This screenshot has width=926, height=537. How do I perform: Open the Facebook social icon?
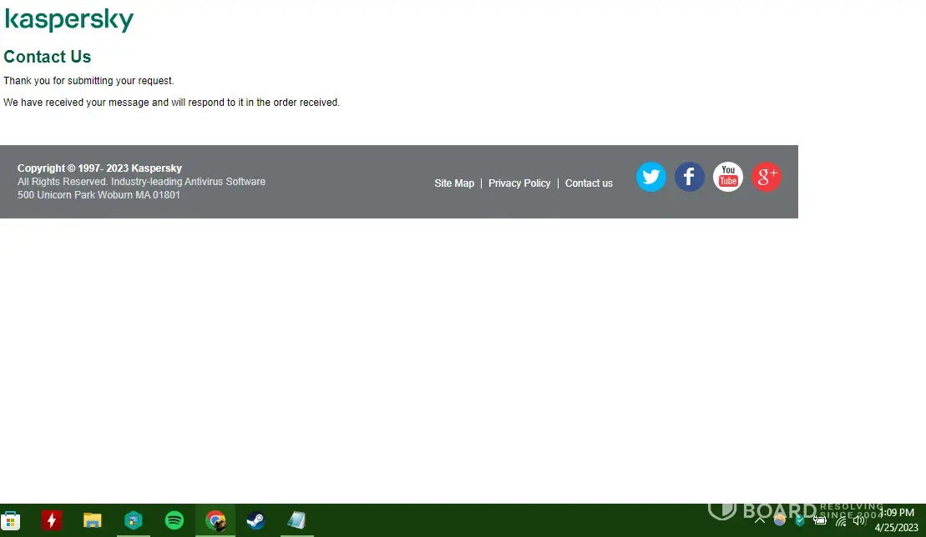point(689,176)
